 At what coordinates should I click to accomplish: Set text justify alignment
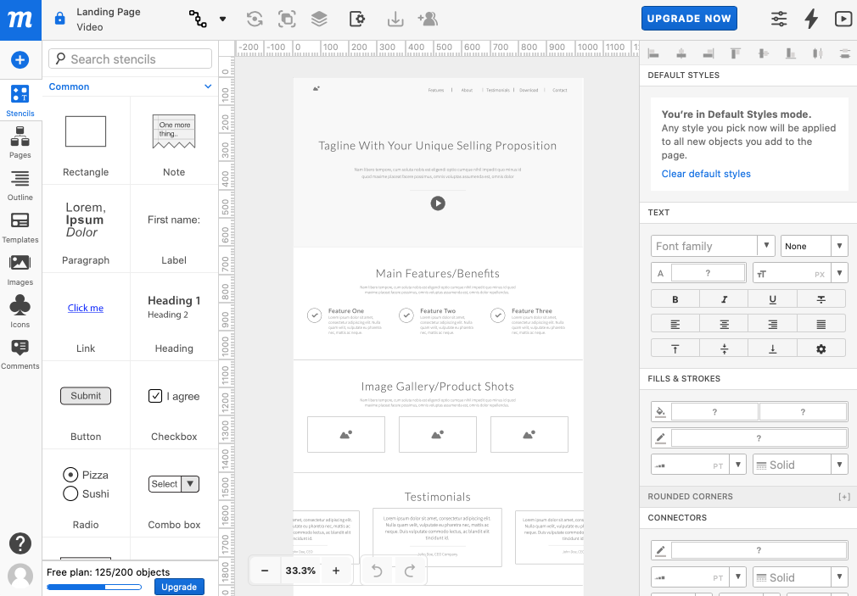[821, 325]
